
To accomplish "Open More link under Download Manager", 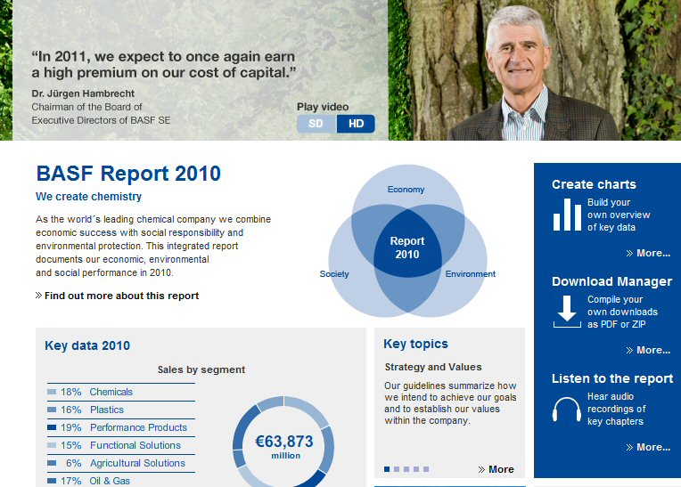I will [x=652, y=350].
